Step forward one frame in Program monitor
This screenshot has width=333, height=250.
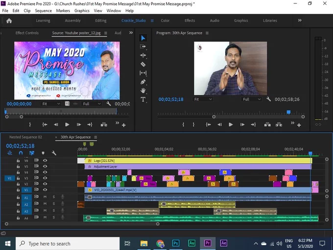242,125
